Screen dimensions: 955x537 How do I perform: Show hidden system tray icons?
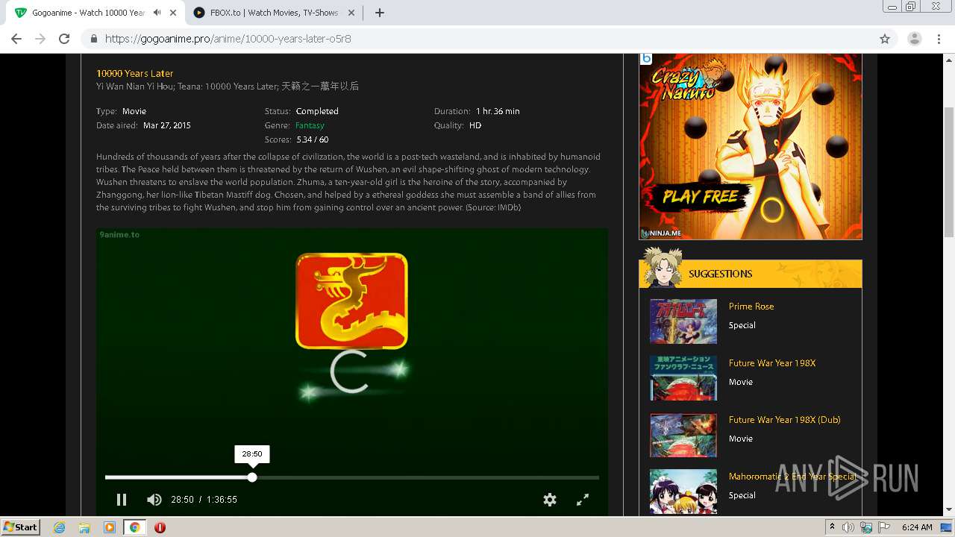click(832, 527)
